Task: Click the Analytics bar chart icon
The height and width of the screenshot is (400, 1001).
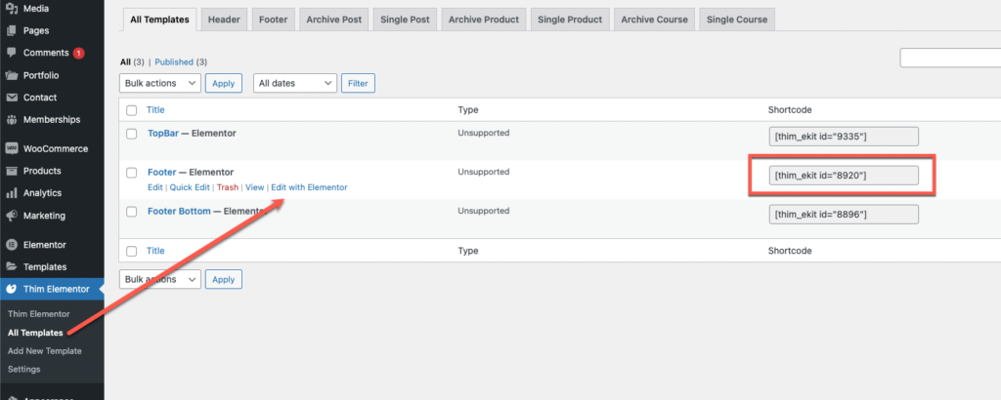Action: [11, 193]
